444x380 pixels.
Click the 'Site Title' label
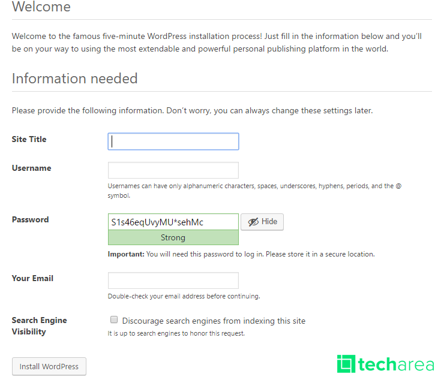tap(29, 139)
